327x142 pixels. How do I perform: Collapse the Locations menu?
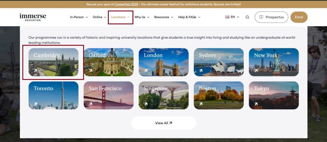(120, 17)
